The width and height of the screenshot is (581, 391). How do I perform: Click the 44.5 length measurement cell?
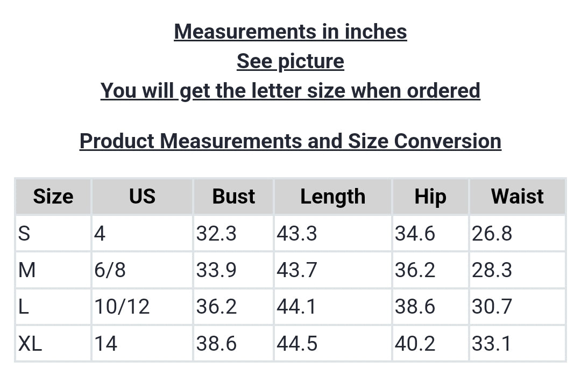click(297, 343)
